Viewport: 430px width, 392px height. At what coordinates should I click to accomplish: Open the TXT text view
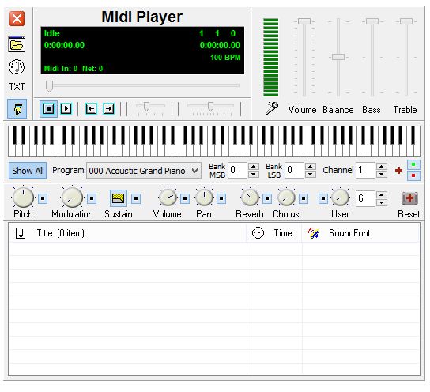pyautogui.click(x=17, y=87)
